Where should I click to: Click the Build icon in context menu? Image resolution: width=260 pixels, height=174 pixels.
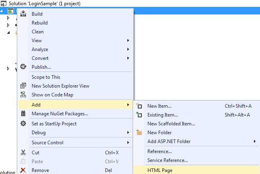[x=23, y=14]
